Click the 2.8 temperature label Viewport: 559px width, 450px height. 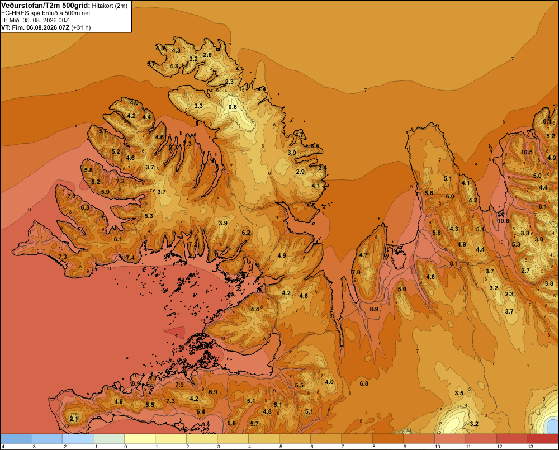coord(207,55)
